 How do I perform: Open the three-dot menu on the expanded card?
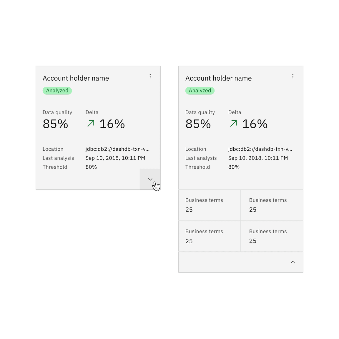pos(293,76)
